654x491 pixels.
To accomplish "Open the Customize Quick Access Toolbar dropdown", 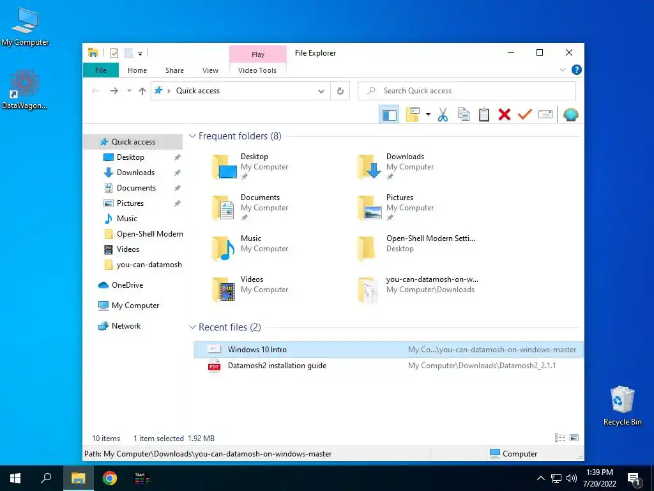I will (x=140, y=54).
